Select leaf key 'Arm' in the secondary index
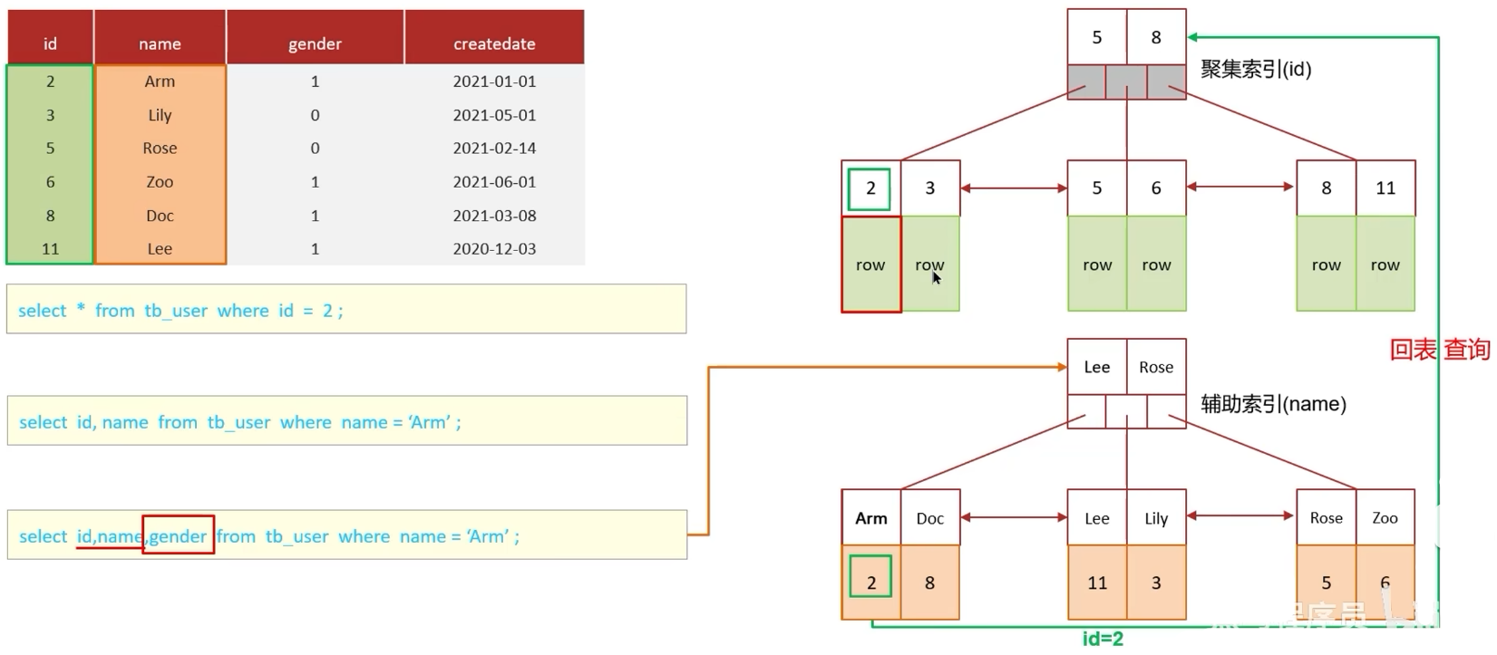Screen dimensions: 1497x655 870,518
